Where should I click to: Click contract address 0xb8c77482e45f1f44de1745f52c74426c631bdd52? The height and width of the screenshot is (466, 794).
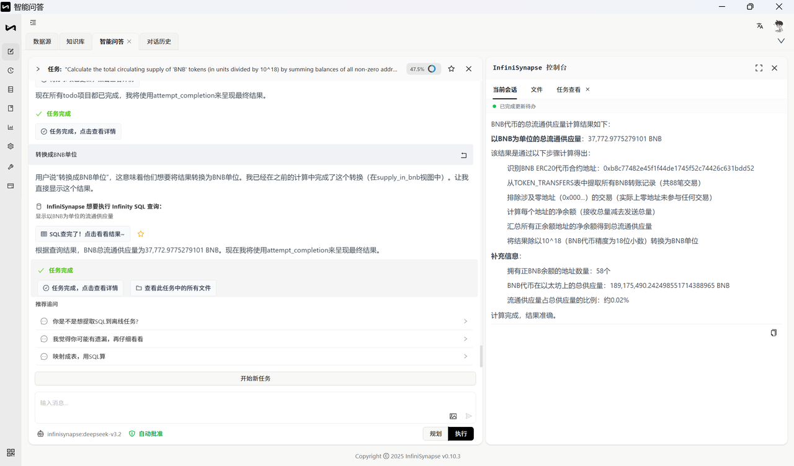click(x=679, y=168)
